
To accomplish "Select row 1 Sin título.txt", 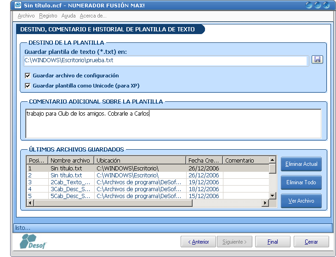I will point(148,168).
